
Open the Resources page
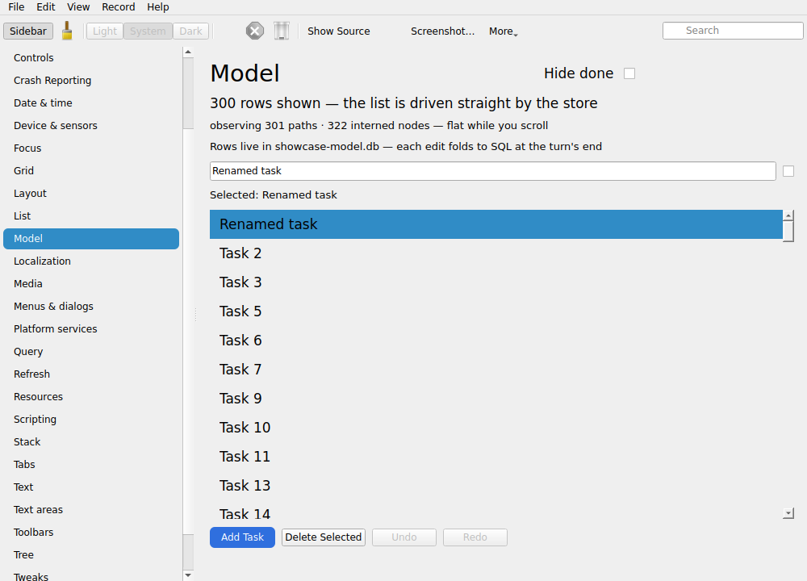(x=91, y=397)
